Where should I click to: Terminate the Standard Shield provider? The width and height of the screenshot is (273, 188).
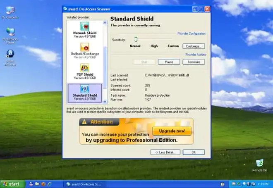click(x=193, y=62)
